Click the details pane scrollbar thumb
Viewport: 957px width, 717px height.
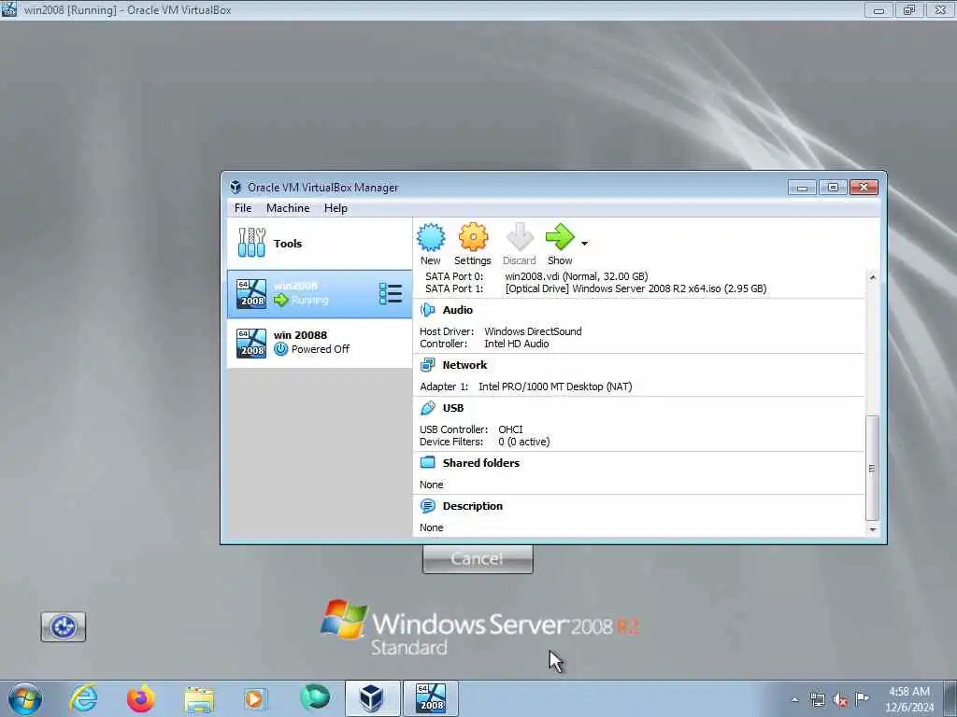(x=873, y=469)
